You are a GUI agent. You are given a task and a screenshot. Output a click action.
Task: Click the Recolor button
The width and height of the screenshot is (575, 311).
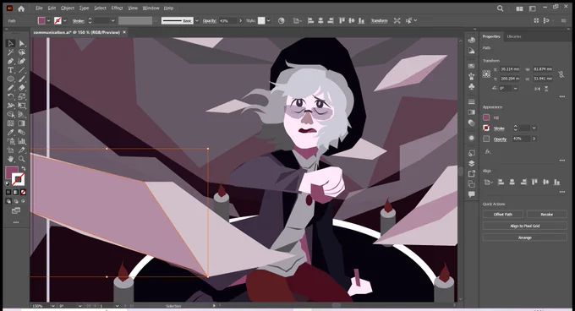point(547,215)
